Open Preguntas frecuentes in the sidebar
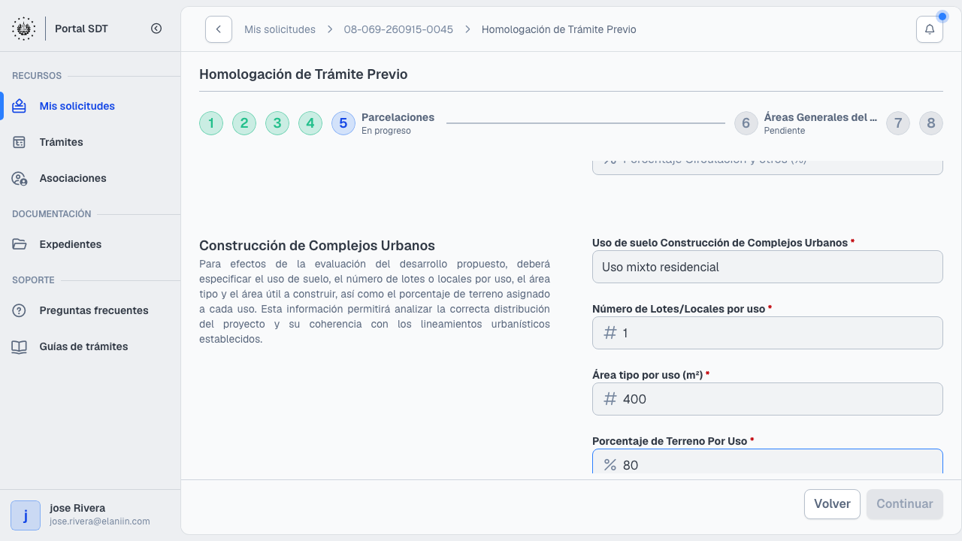This screenshot has width=962, height=541. [x=90, y=310]
